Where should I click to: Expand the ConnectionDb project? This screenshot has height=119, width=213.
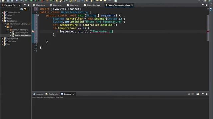click(2, 12)
